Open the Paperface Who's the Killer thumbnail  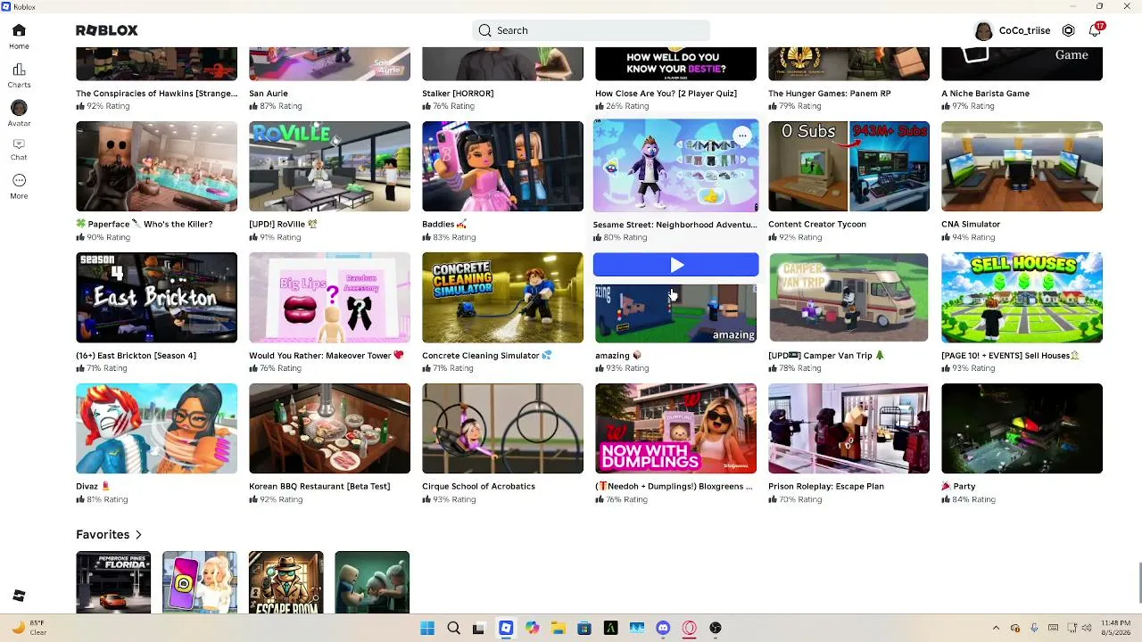(x=156, y=167)
